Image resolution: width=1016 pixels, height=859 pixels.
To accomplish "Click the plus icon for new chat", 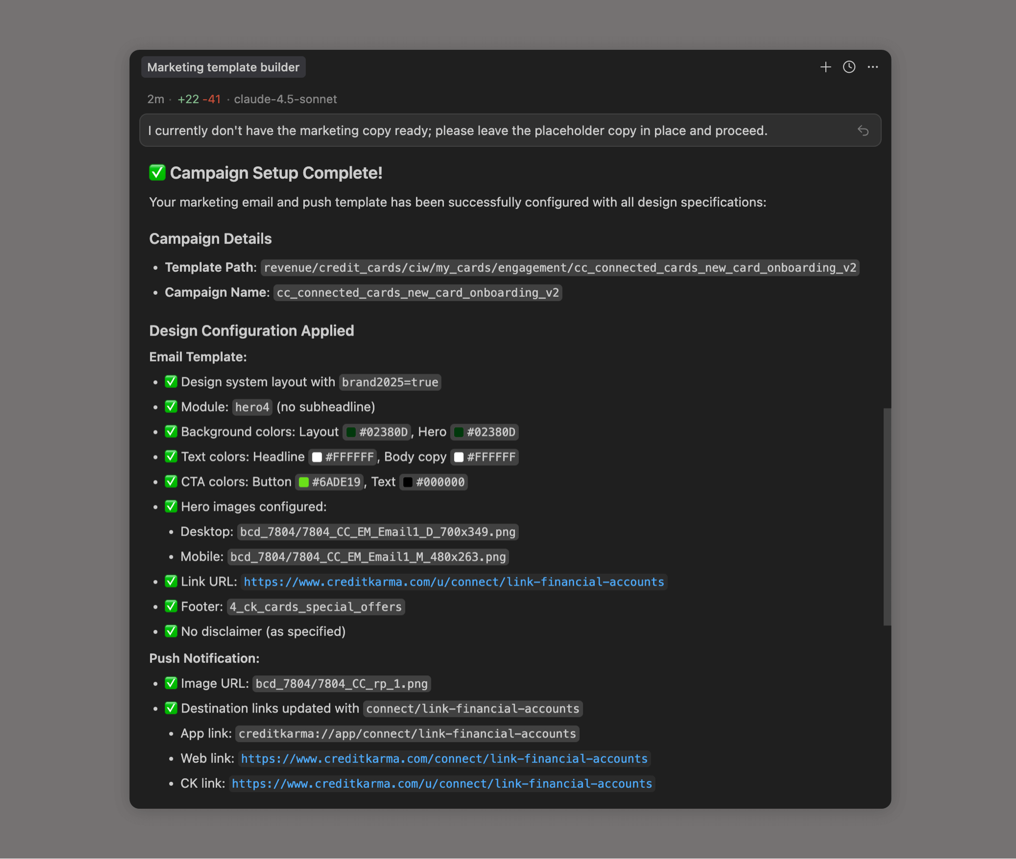I will (825, 67).
